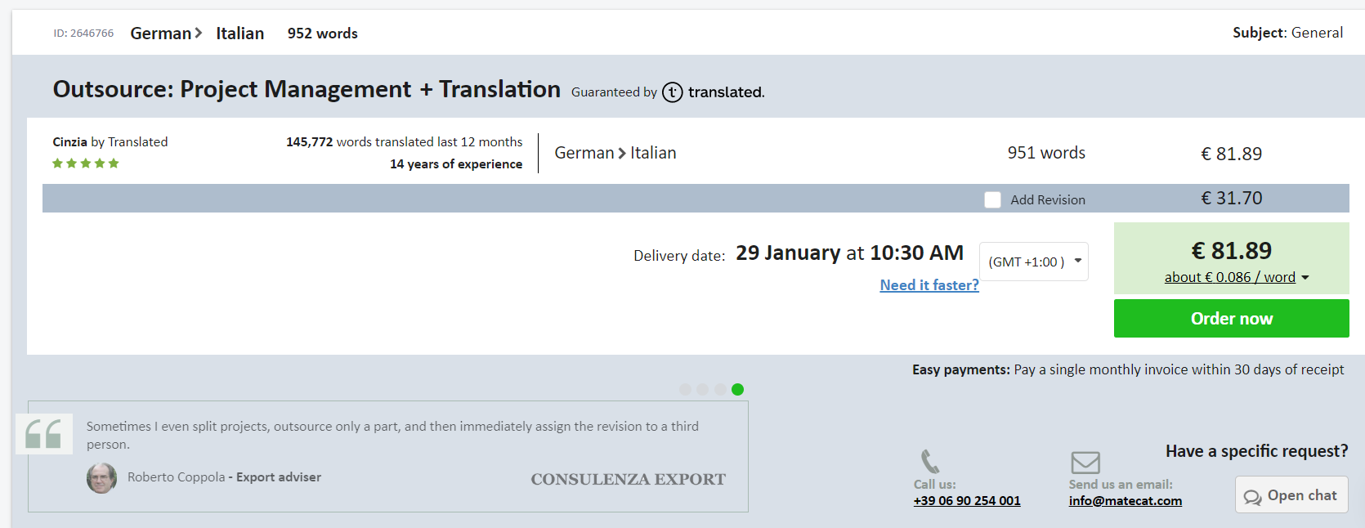Click the info@matecat.com email link
The height and width of the screenshot is (528, 1365).
1125,501
